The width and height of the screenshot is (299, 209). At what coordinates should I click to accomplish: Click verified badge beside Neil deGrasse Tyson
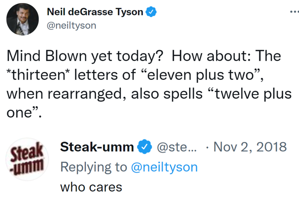pos(151,12)
